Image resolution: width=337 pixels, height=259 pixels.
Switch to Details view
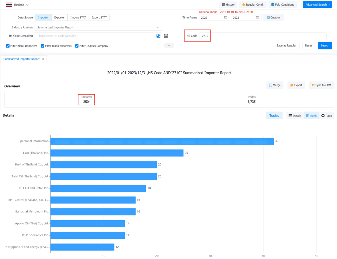click(295, 116)
